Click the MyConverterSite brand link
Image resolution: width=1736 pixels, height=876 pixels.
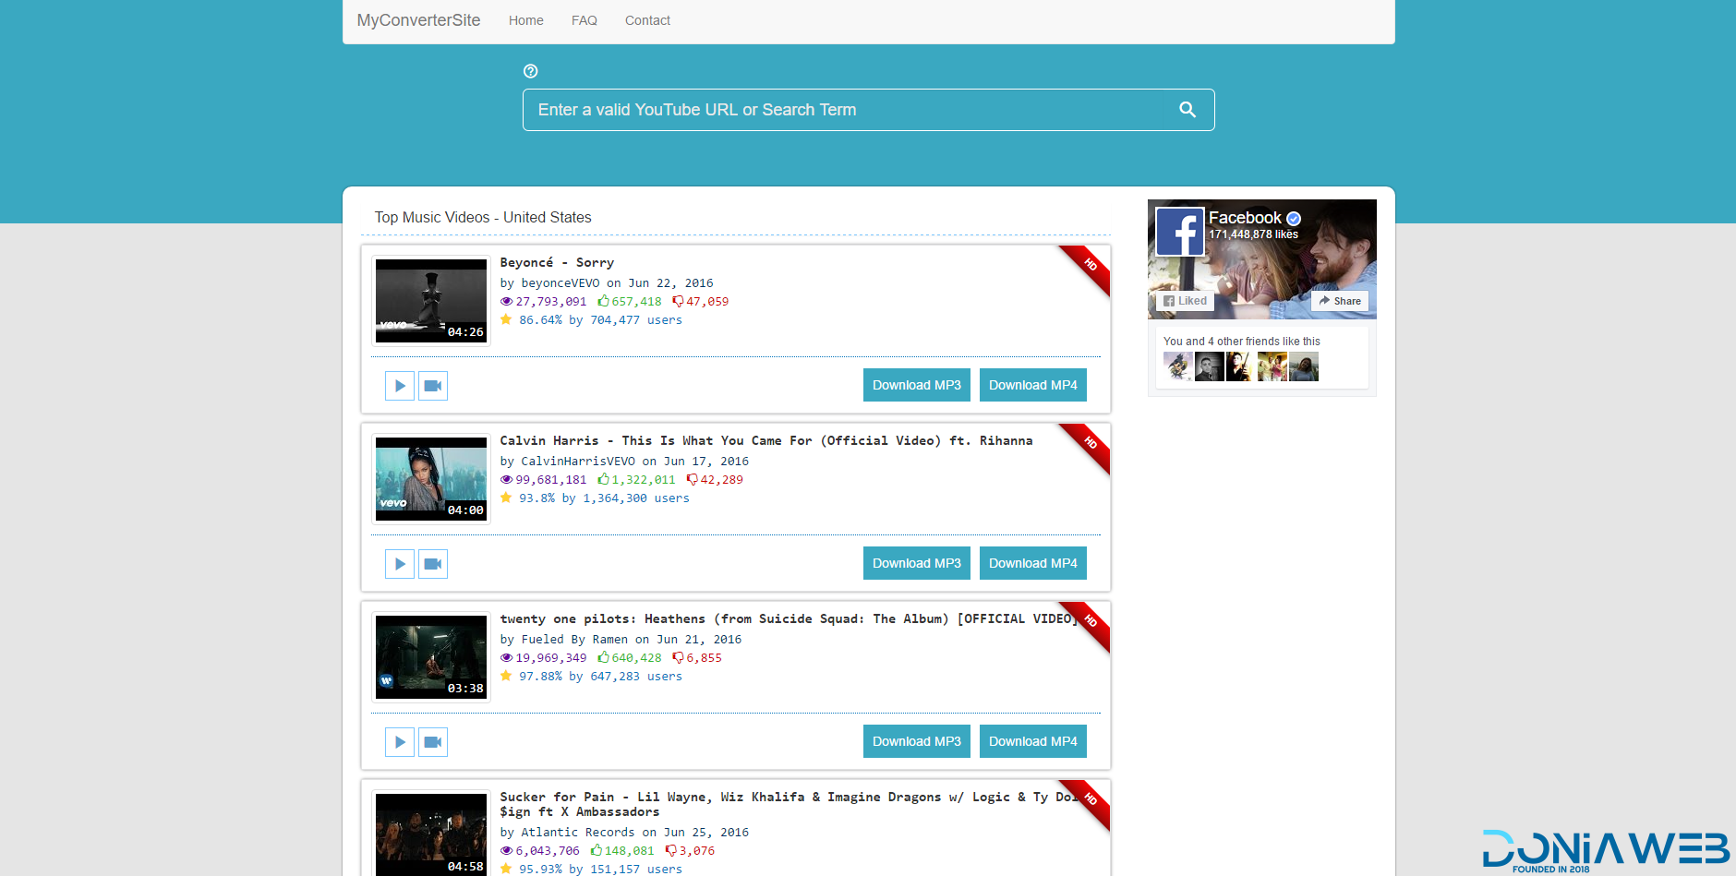click(418, 20)
